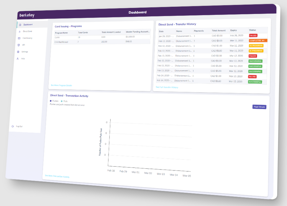Click the Card Issuing - Programs heading
Viewport: 287px width, 206px height.
(68, 26)
